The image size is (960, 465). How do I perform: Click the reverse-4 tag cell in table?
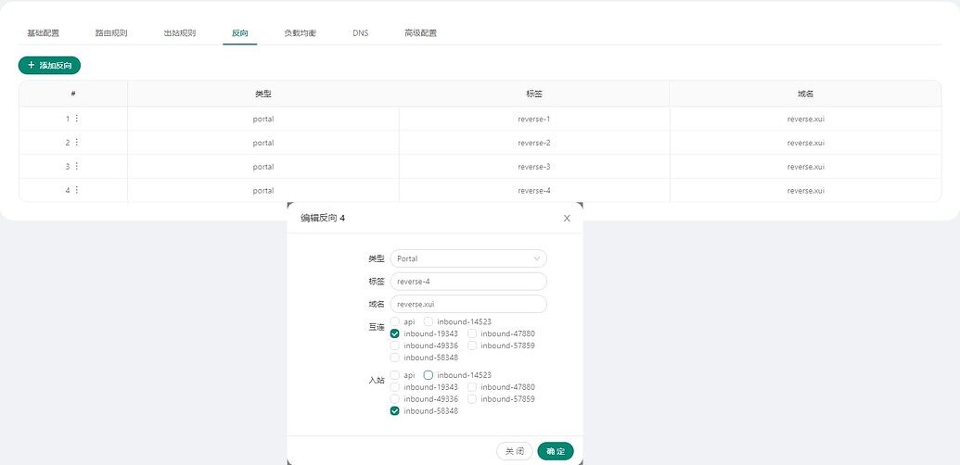(534, 191)
